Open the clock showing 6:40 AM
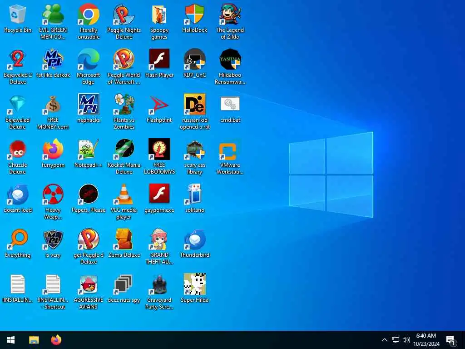Screen dimensions: 465x349 [x=426, y=340]
